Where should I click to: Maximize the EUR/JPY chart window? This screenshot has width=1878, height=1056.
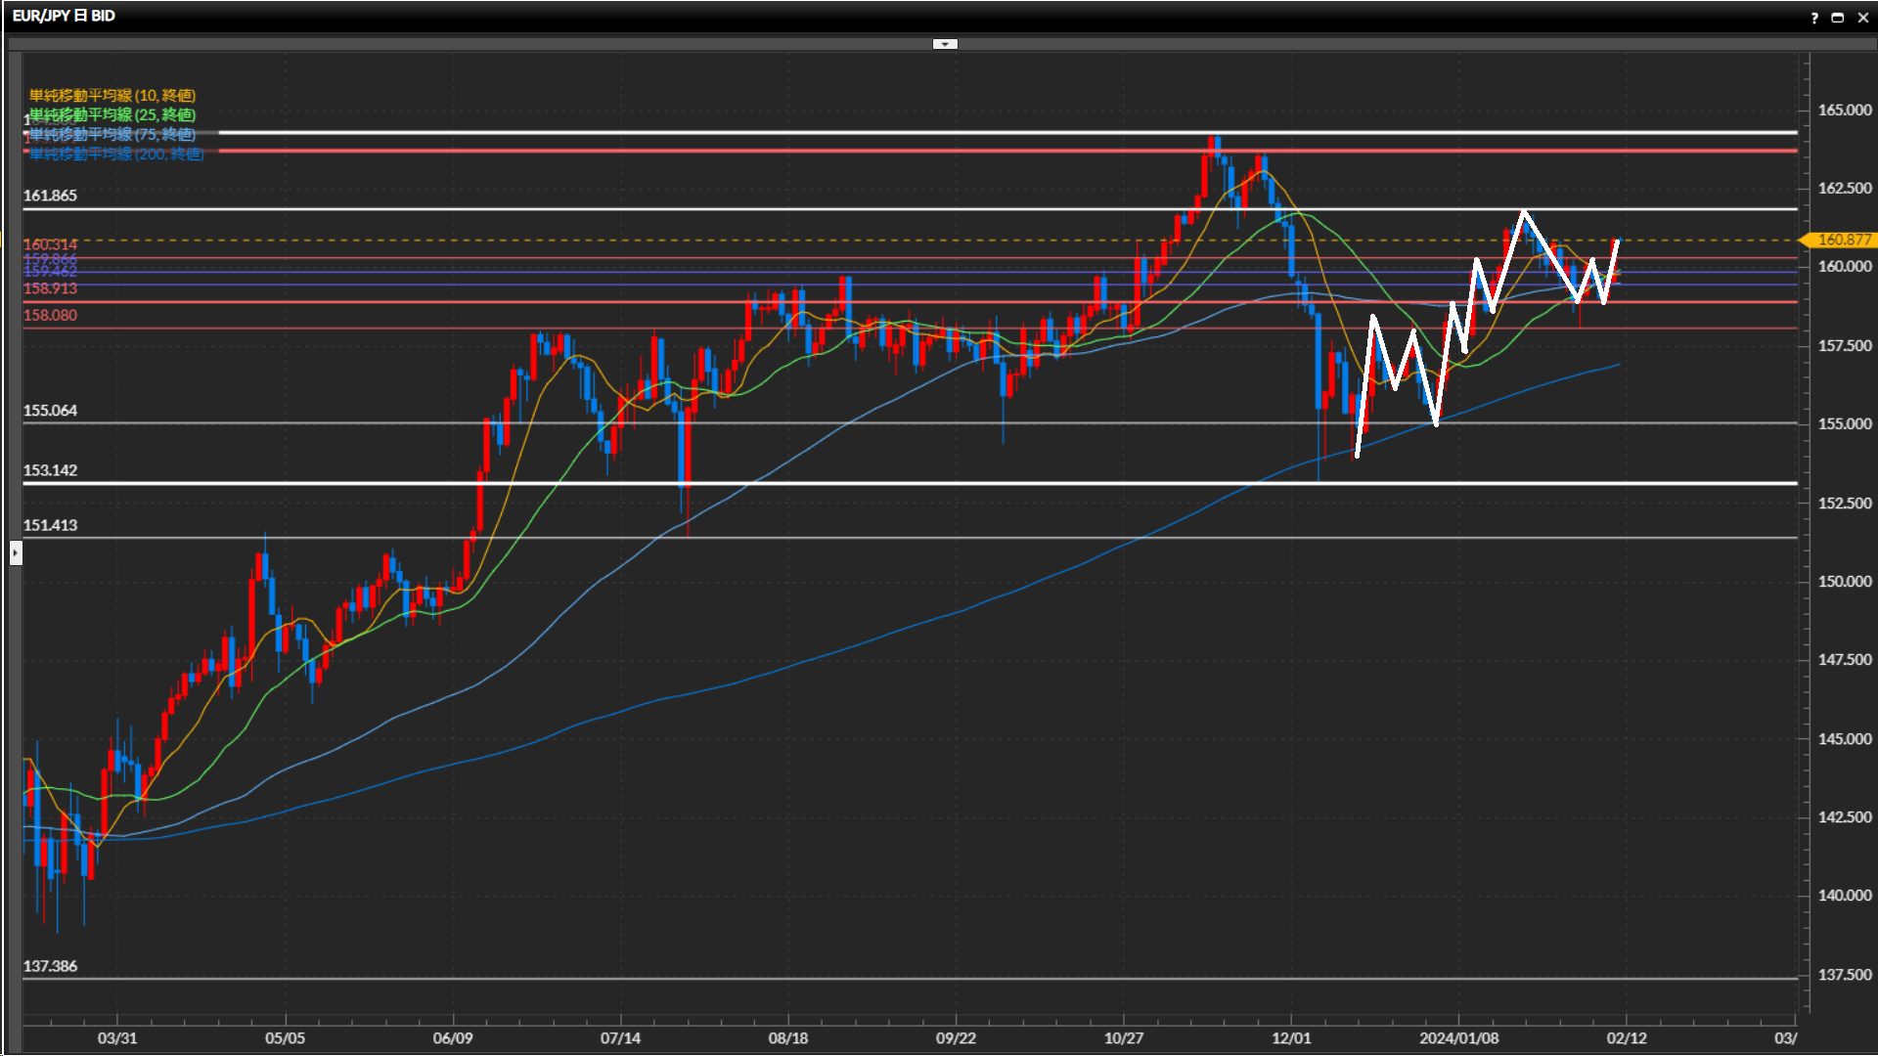click(1837, 18)
